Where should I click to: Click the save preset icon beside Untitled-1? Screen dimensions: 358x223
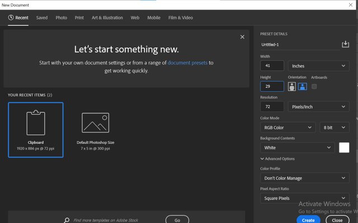(x=345, y=44)
